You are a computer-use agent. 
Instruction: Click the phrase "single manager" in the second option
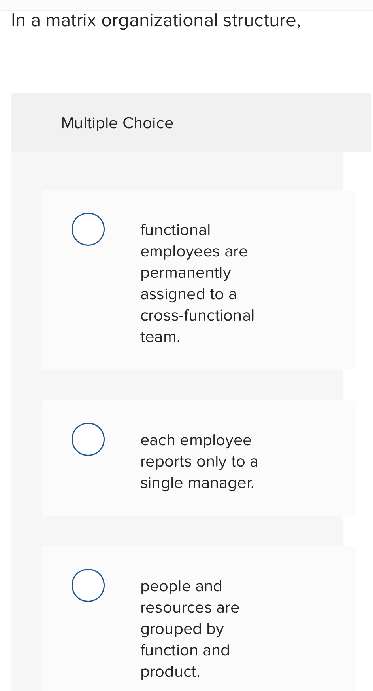point(198,482)
